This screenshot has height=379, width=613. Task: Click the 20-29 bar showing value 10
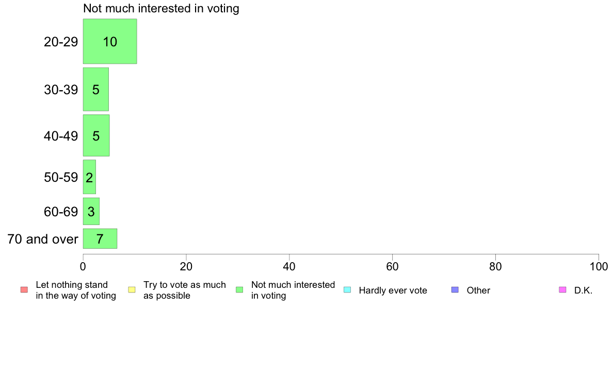pyautogui.click(x=110, y=42)
